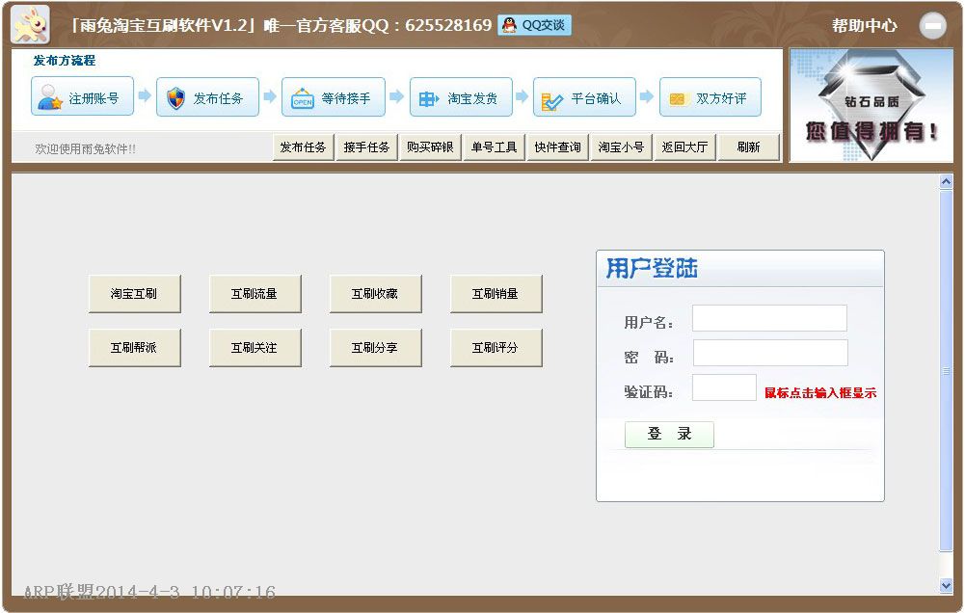Select the 互刷流量 button
This screenshot has height=613, width=965.
[x=255, y=294]
